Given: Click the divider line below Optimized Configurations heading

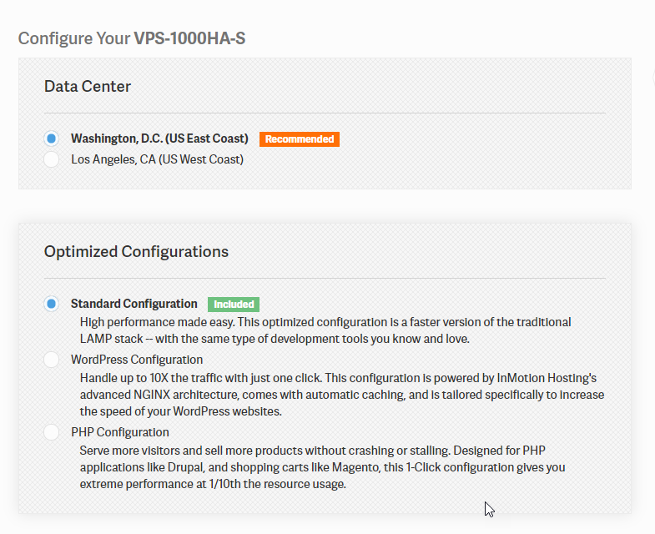Looking at the screenshot, I should click(x=325, y=278).
